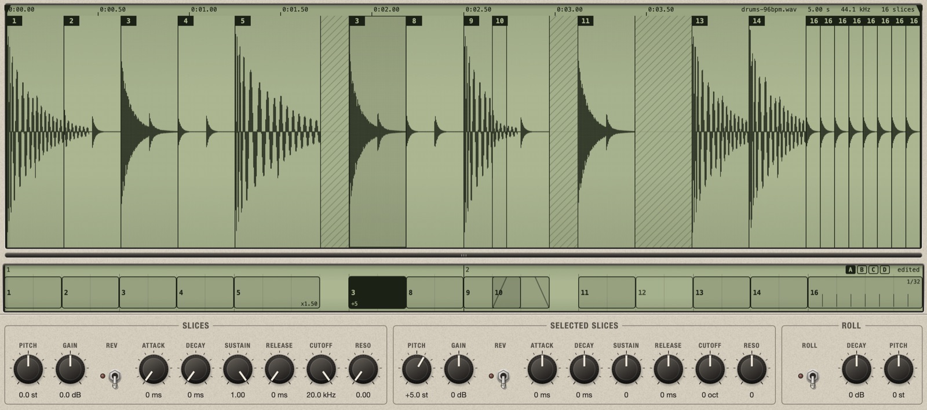Click the "44.1 kHz" sample rate label
Viewport: 927px width, 410px height.
[855, 9]
